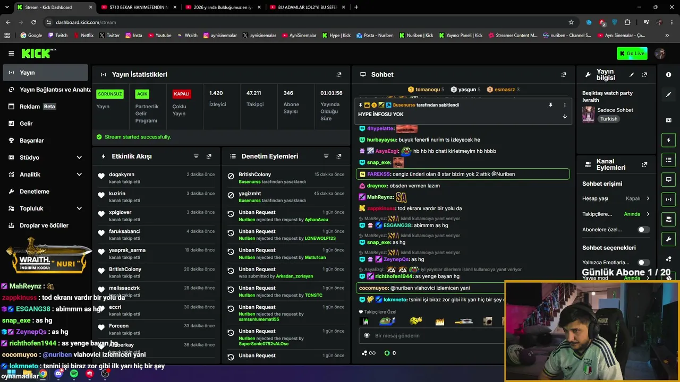Open the Başarılar sidebar item
680x382 pixels.
(x=45, y=141)
